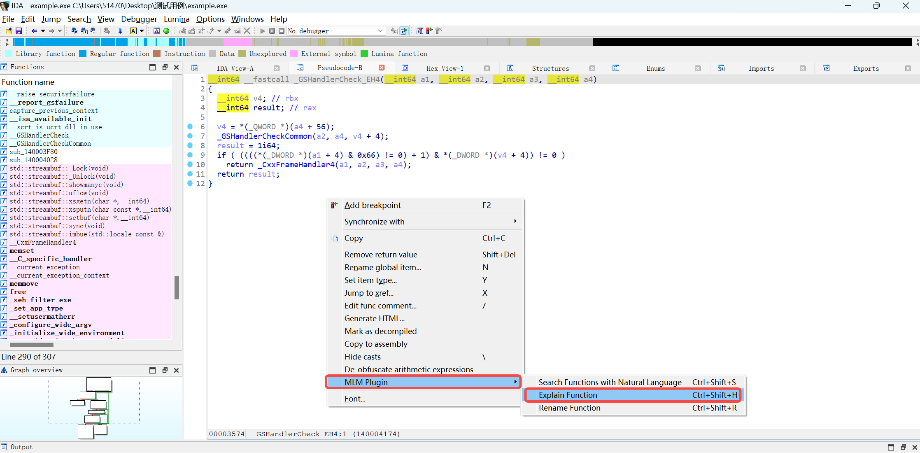Select 'Copy' in the context menu
920x453 pixels.
pos(425,238)
